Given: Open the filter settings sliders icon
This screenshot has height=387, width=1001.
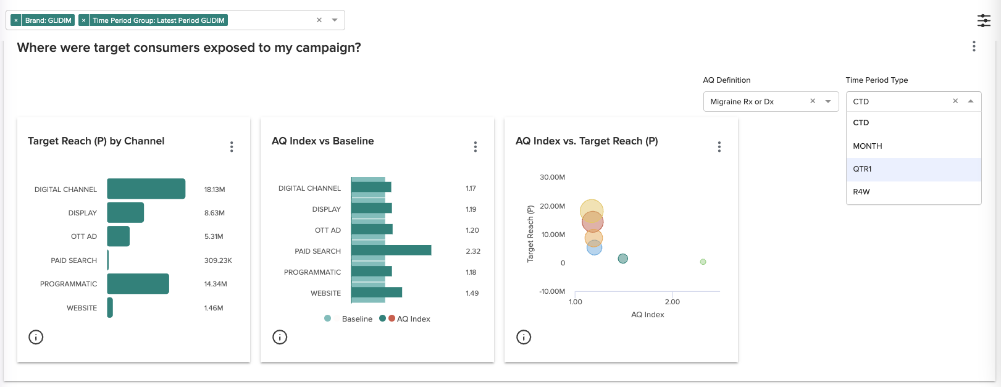Looking at the screenshot, I should point(984,20).
